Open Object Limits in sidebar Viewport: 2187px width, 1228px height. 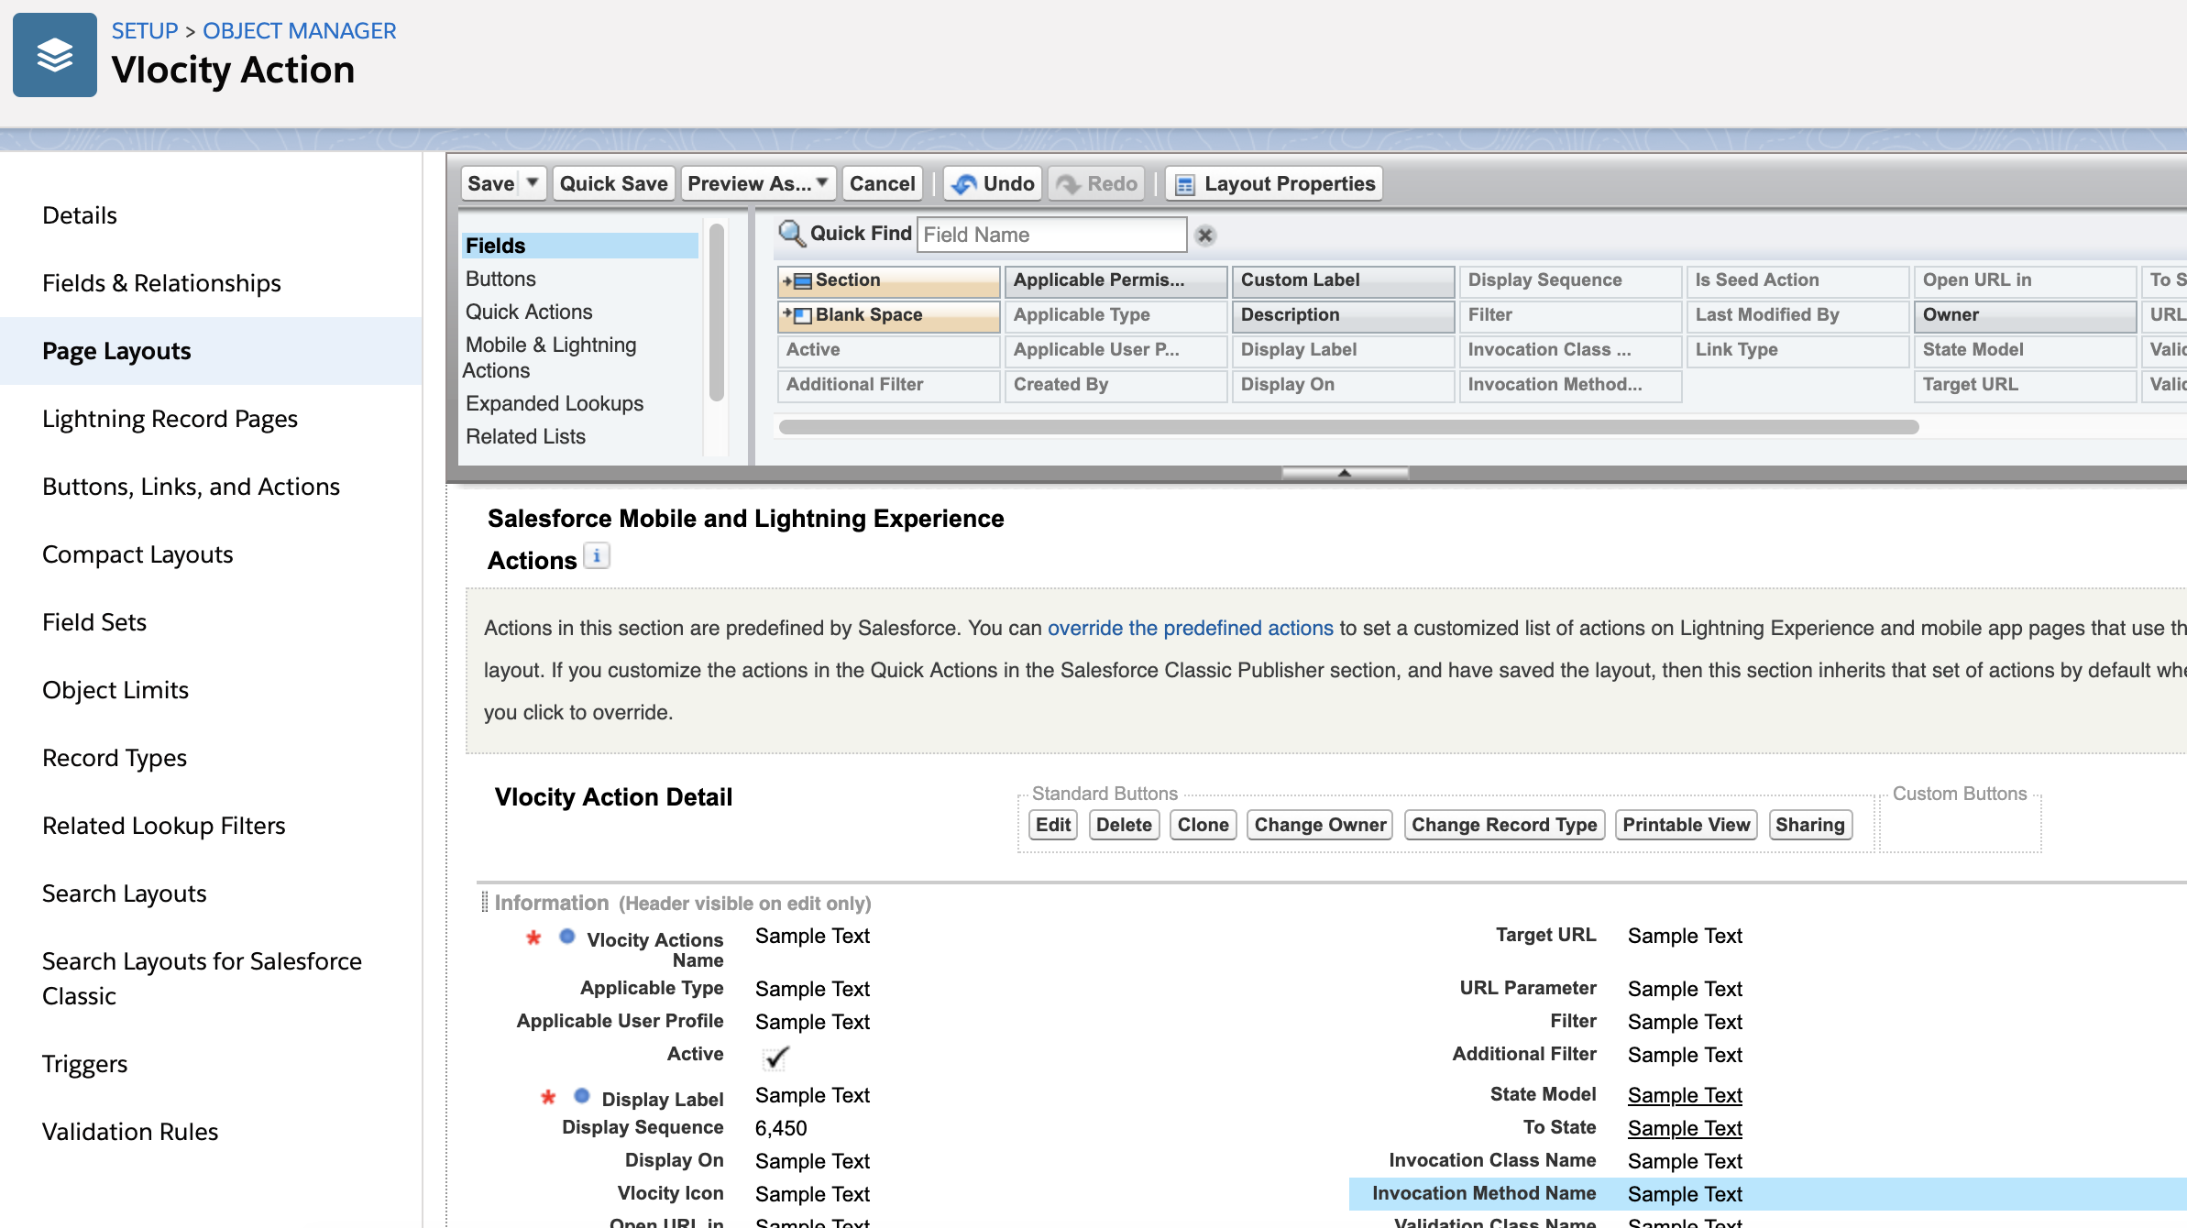pyautogui.click(x=115, y=690)
